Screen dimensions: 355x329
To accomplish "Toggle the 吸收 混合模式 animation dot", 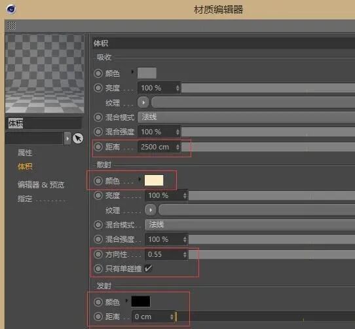I will pyautogui.click(x=98, y=117).
